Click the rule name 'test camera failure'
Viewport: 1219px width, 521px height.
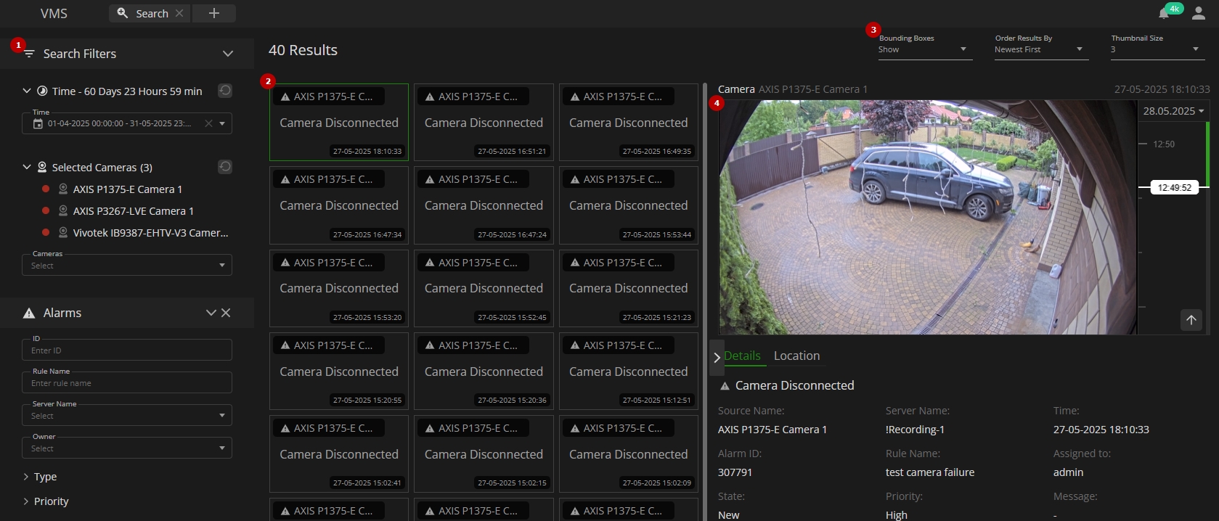(x=930, y=472)
